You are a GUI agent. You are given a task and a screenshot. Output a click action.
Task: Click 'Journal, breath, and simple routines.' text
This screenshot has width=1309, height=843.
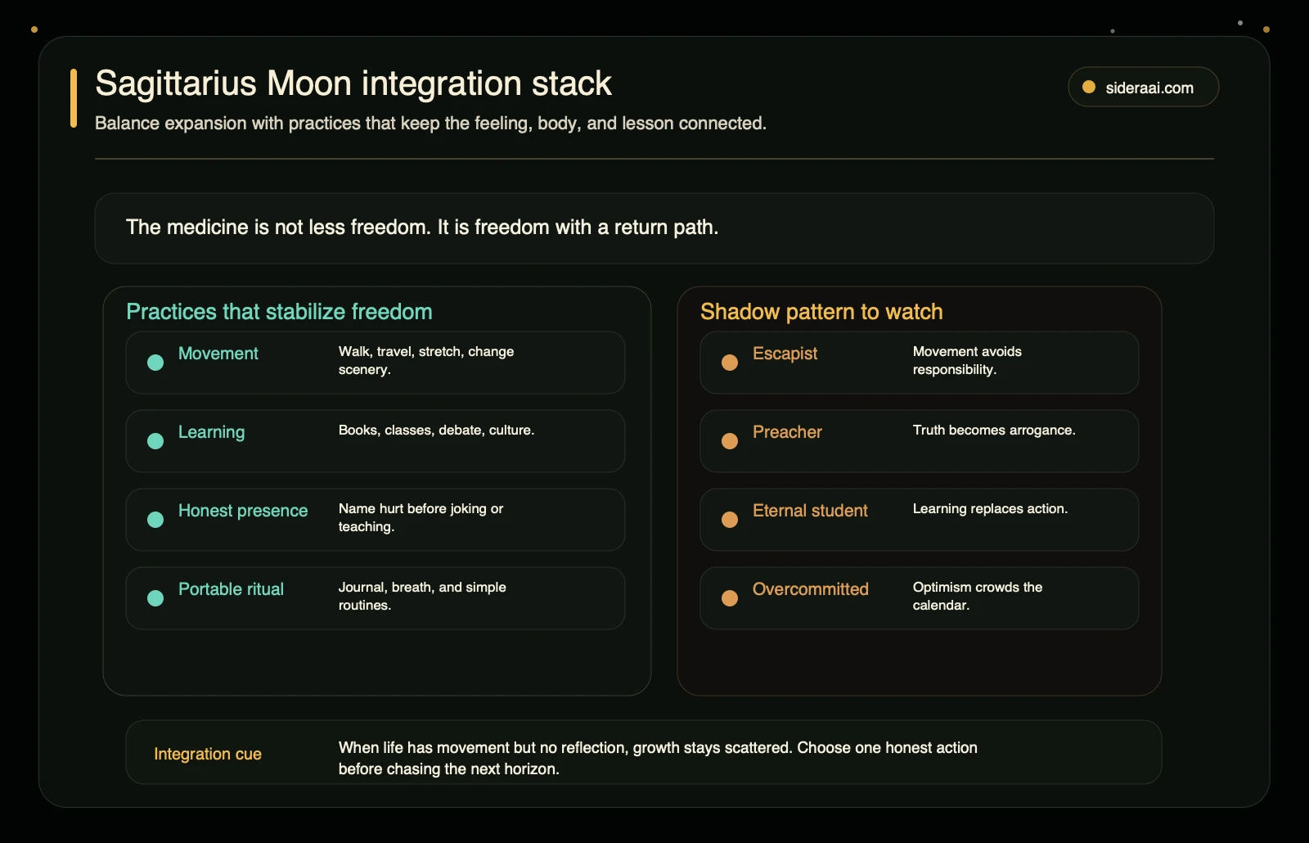[x=422, y=596]
